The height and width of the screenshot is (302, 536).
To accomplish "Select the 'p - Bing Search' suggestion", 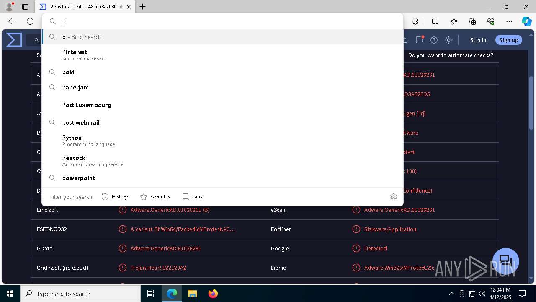I will click(x=222, y=37).
